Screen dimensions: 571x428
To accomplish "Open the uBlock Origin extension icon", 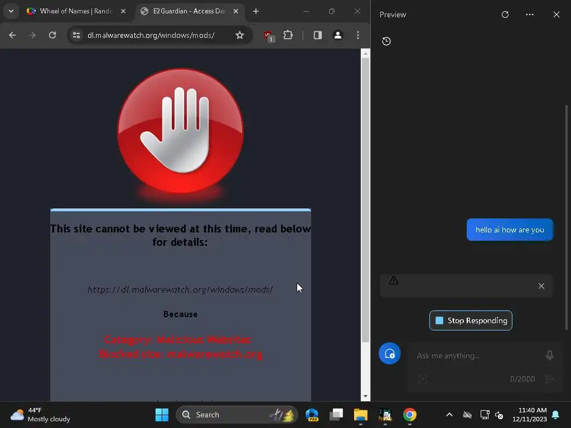I will [x=269, y=36].
